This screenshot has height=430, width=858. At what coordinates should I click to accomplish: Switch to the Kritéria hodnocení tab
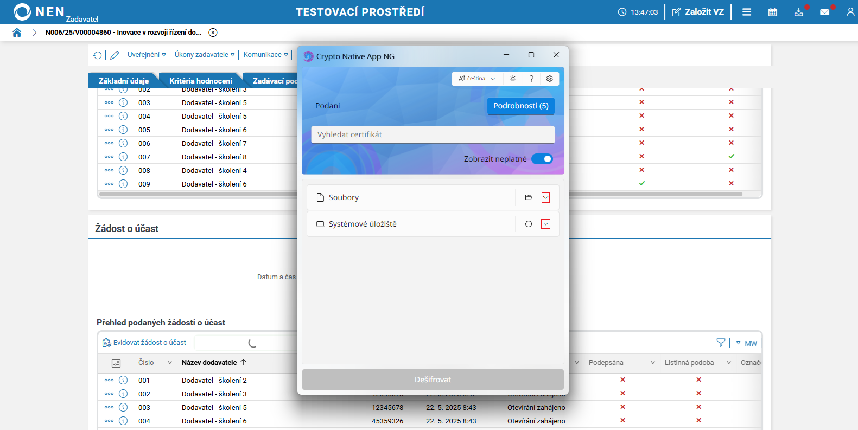pos(201,81)
